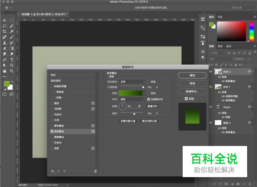Switch to the 通道 channels tab

220,46
